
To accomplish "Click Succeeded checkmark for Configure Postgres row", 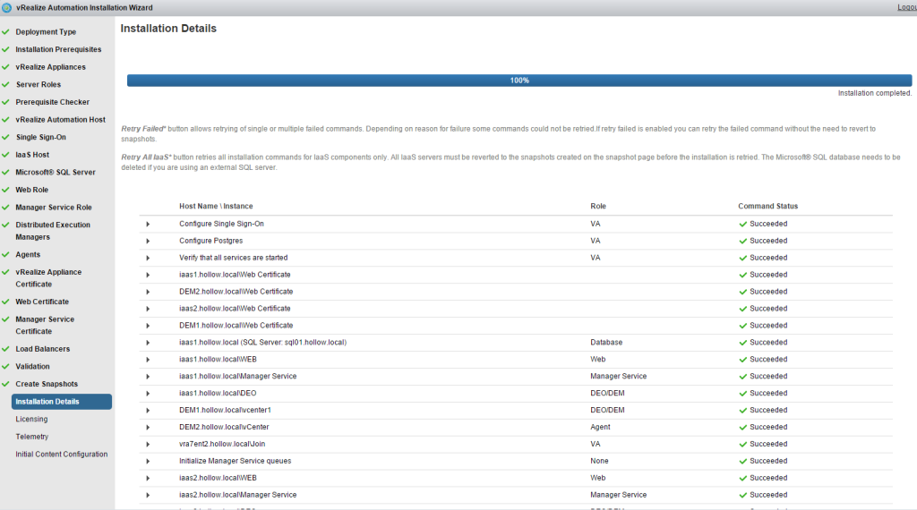I will pos(742,241).
